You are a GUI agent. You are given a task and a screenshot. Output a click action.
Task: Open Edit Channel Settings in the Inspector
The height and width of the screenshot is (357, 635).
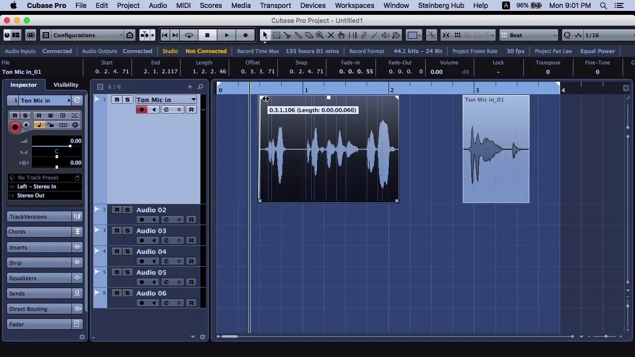click(x=77, y=101)
